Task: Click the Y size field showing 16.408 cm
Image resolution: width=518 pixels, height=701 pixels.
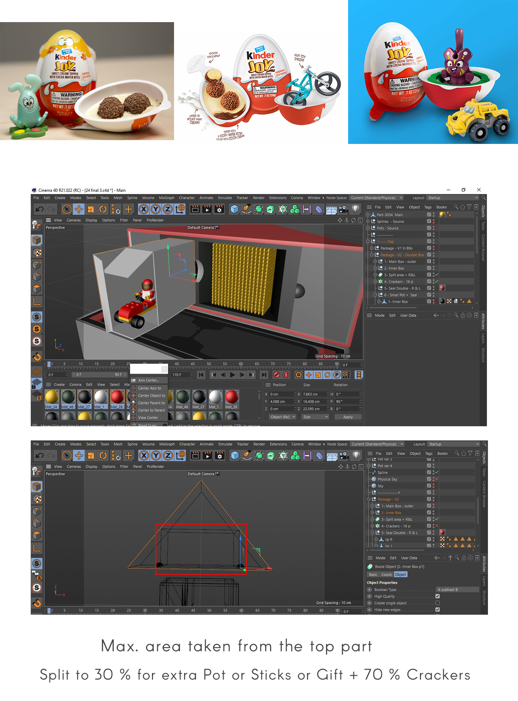Action: 316,401
